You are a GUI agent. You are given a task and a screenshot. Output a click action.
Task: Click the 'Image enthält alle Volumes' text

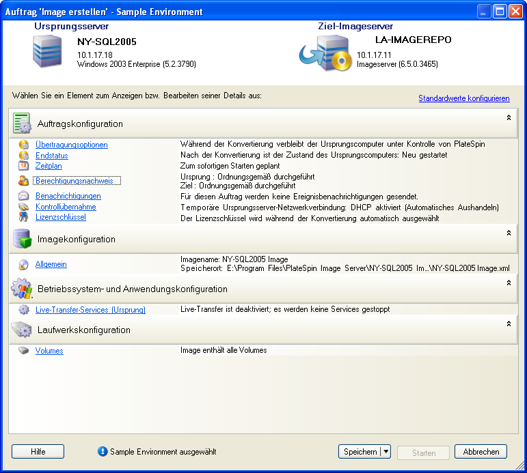tap(224, 350)
